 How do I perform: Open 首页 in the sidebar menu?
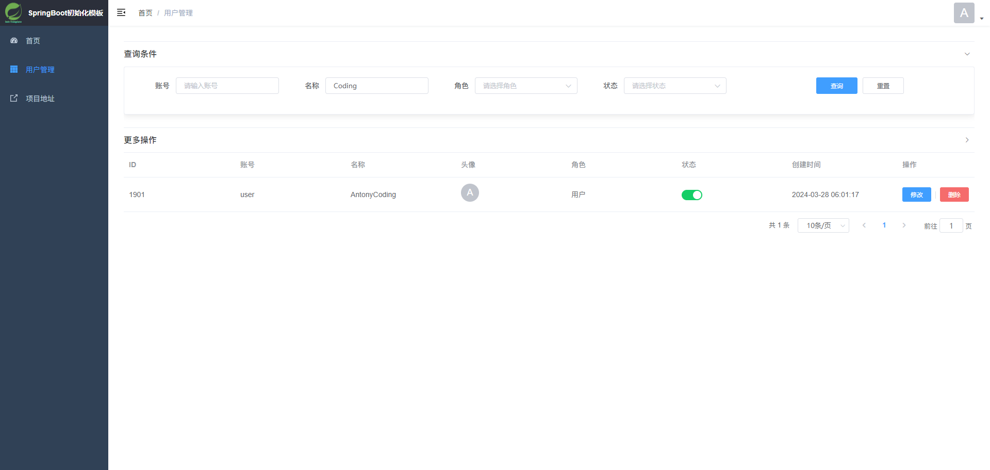tap(54, 41)
